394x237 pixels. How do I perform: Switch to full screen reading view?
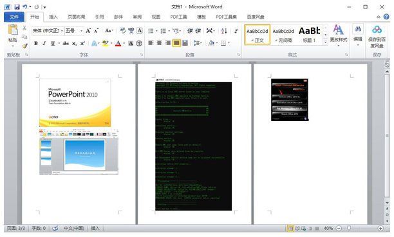[297, 228]
